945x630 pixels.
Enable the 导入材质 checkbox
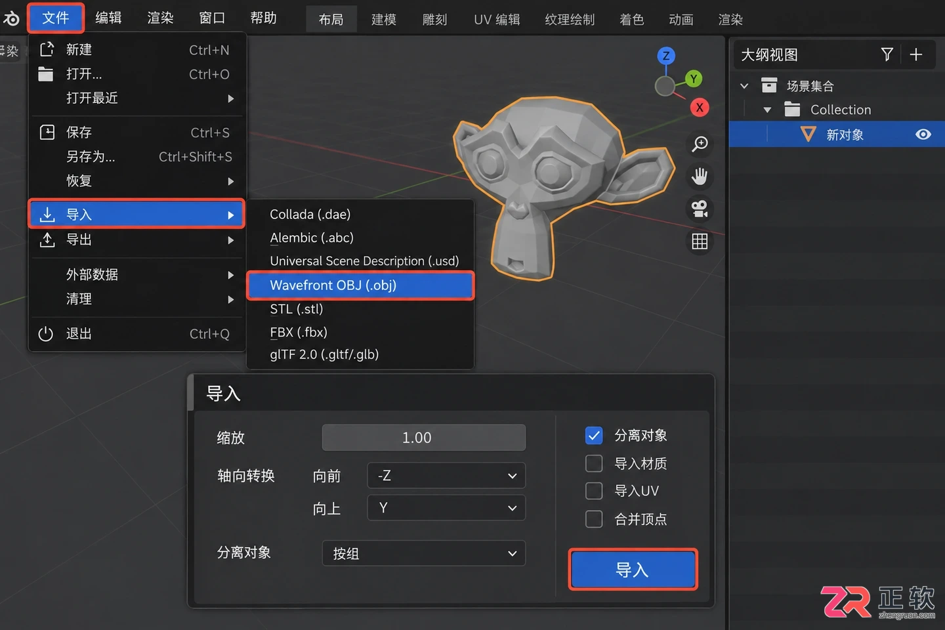[x=594, y=464]
